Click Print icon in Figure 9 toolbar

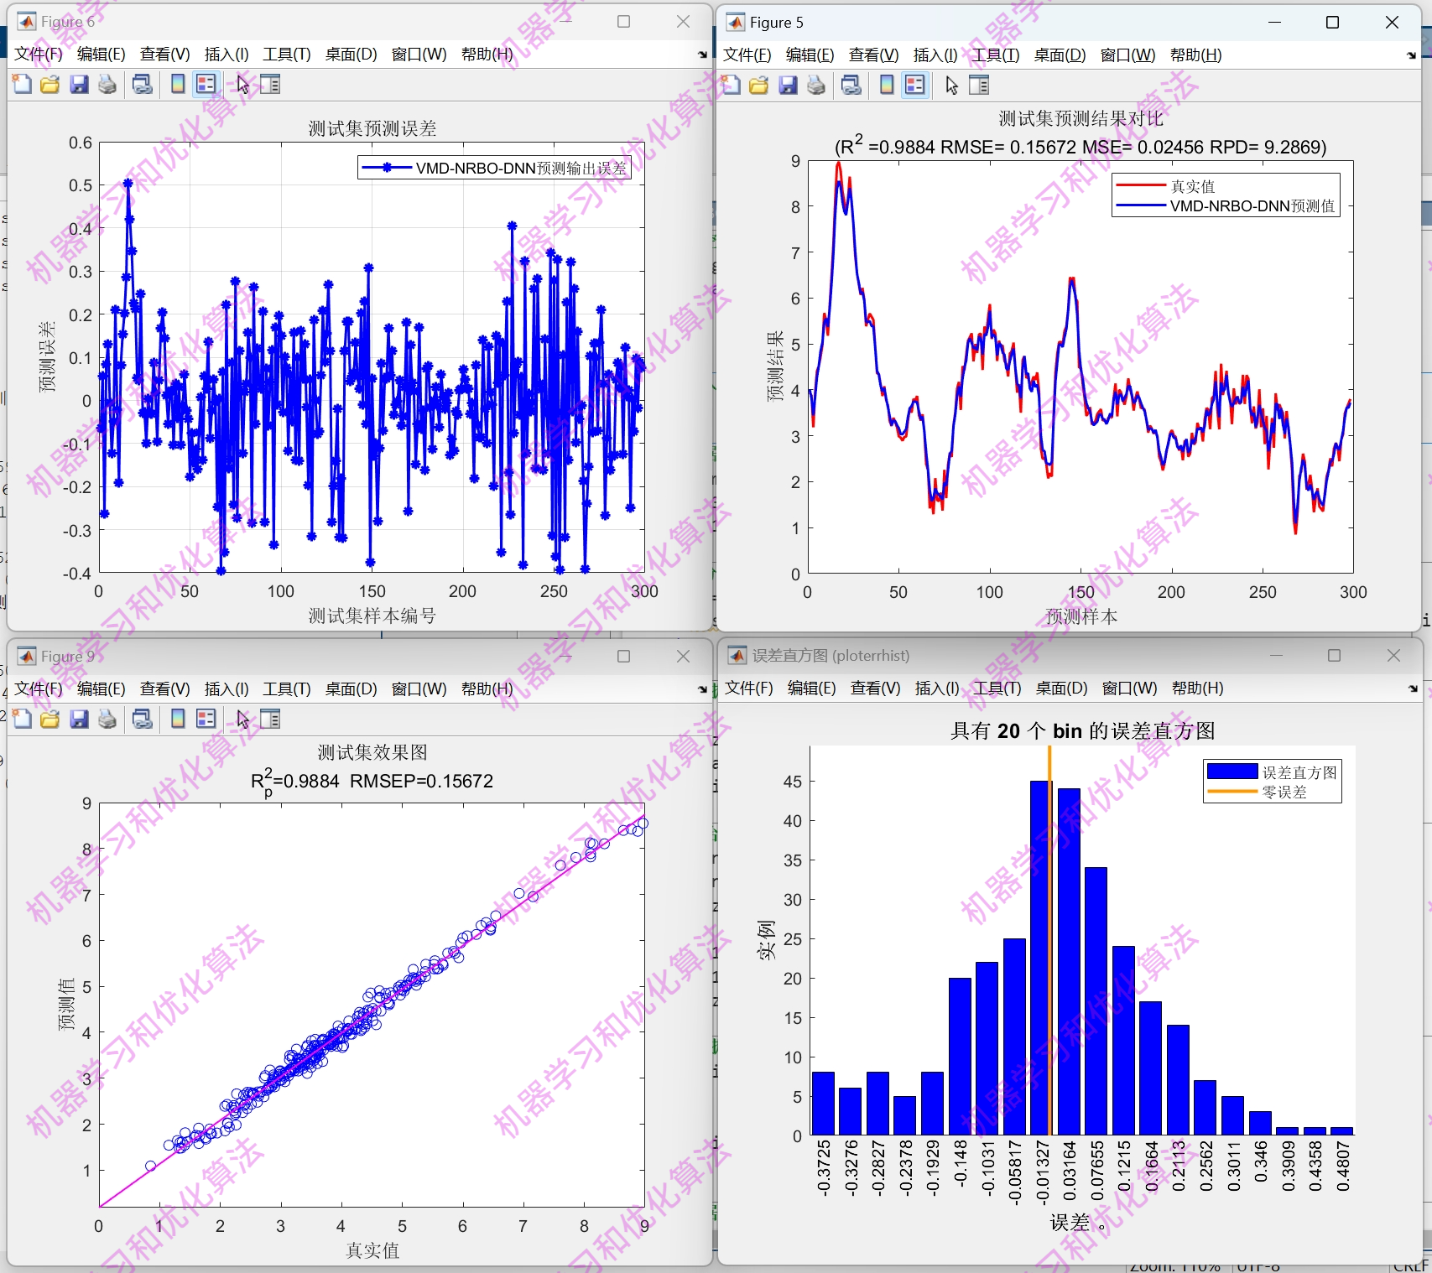pos(107,719)
